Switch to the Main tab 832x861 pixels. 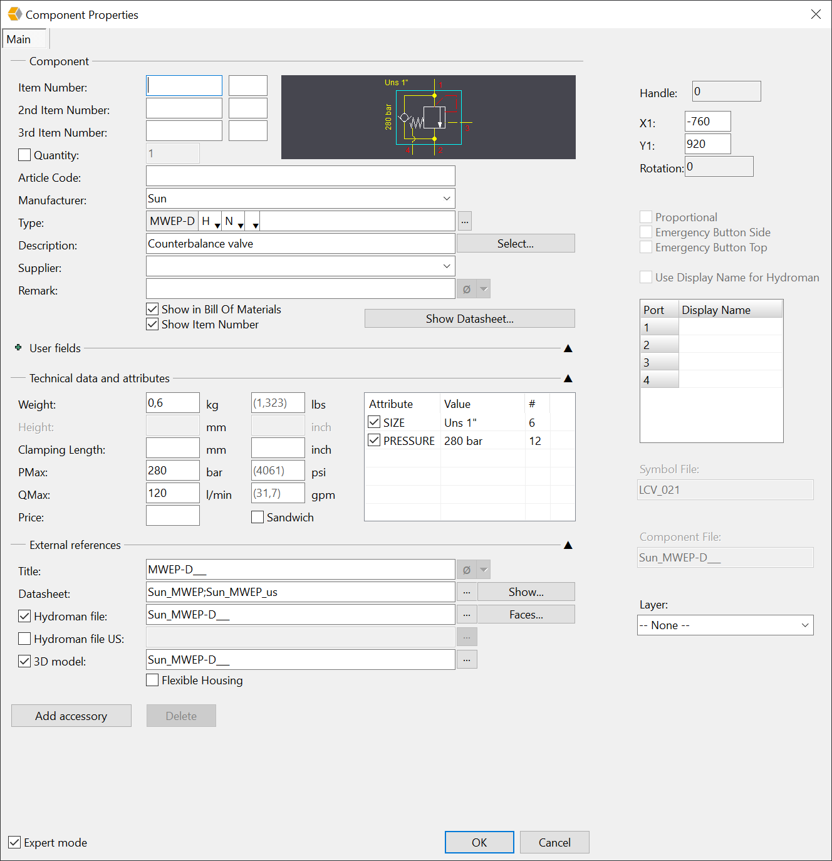[x=23, y=38]
